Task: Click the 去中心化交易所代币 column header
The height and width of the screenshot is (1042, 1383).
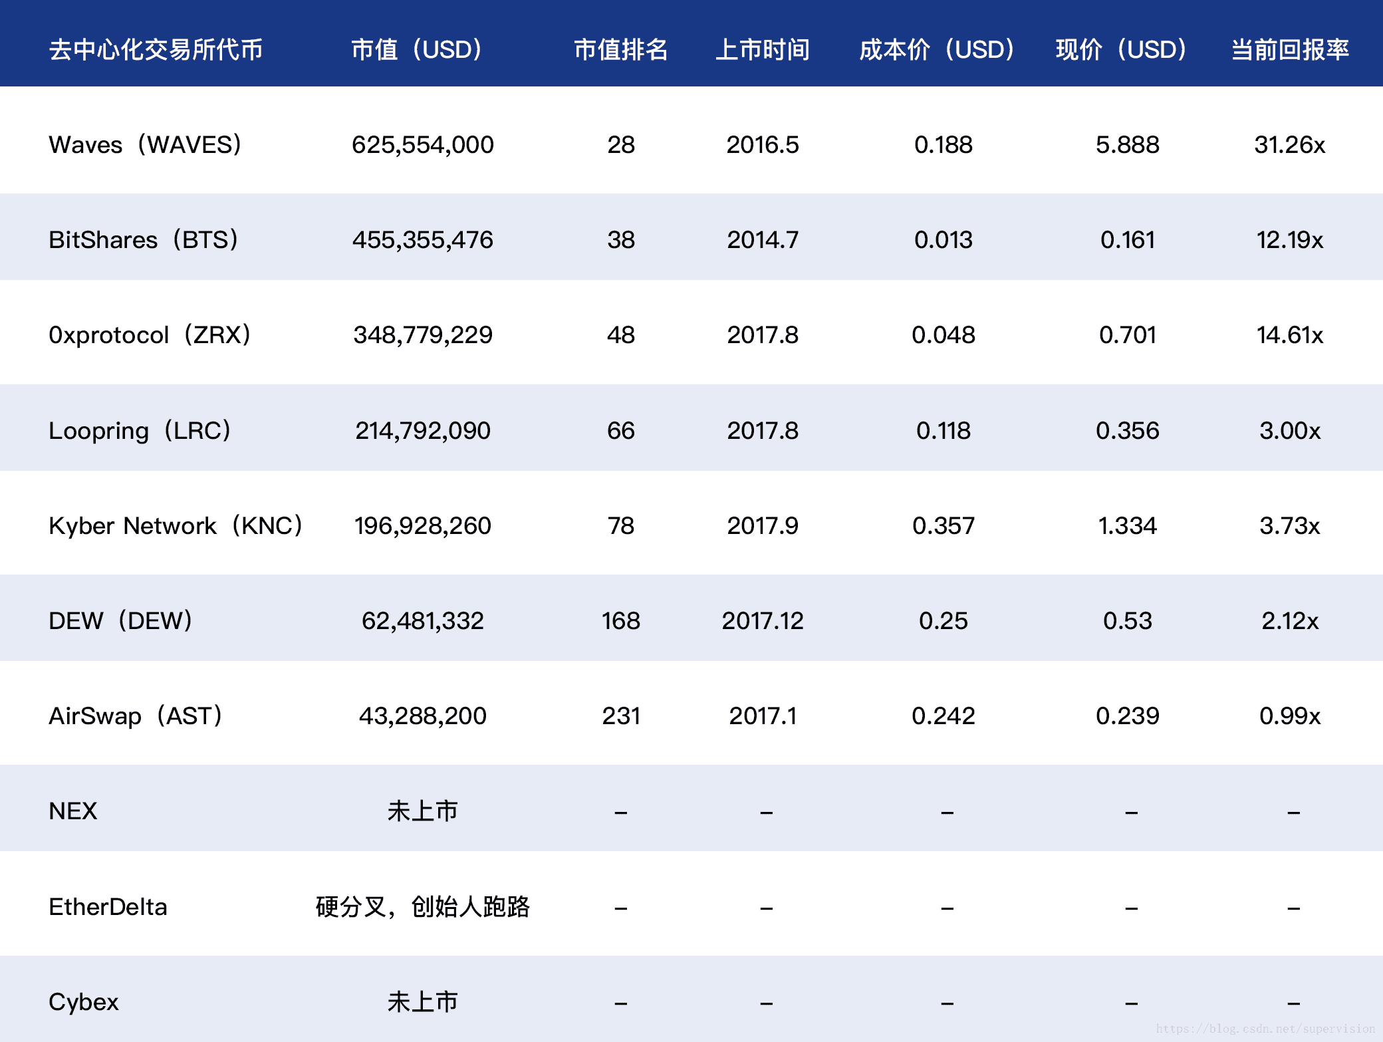Action: point(156,50)
